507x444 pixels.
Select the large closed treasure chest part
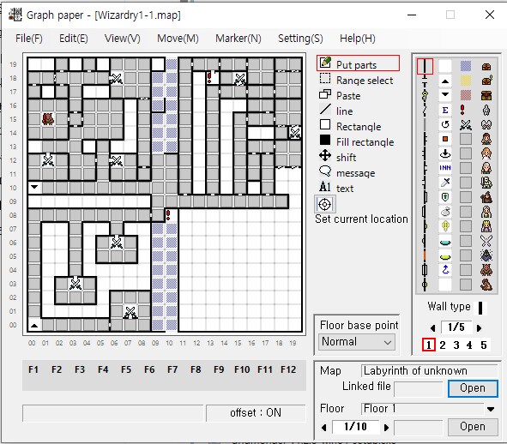click(486, 95)
